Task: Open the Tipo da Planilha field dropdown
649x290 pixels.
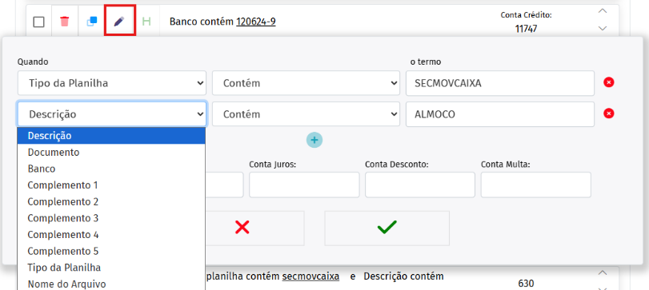Action: click(x=112, y=83)
